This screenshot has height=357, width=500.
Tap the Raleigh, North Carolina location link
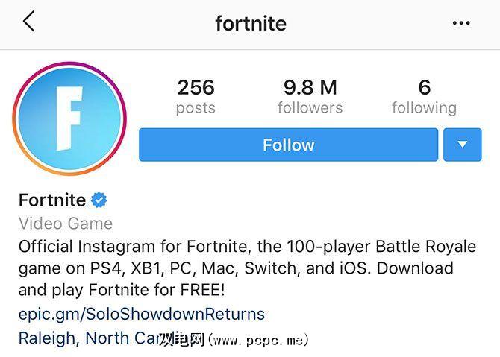tap(90, 338)
